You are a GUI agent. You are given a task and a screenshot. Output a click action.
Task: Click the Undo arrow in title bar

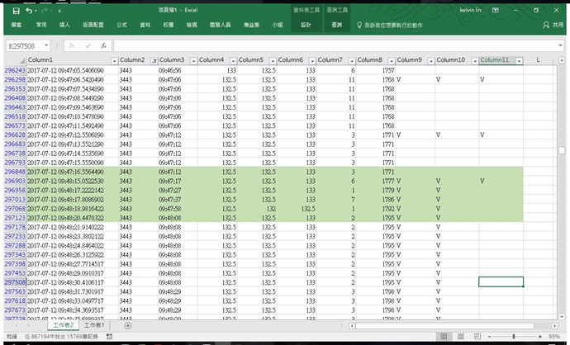31,11
